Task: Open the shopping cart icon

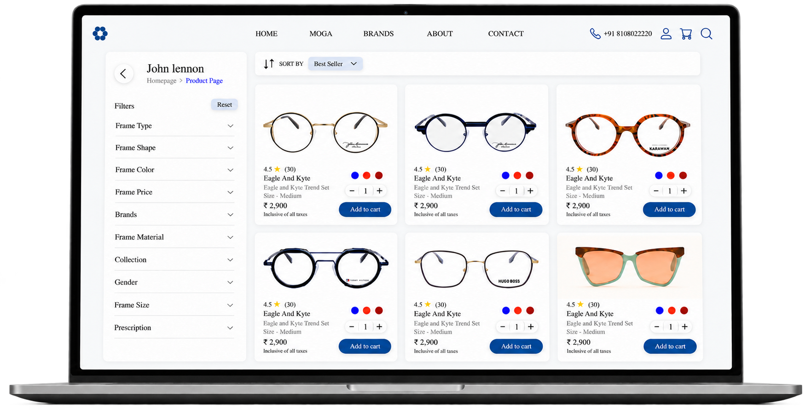Action: pyautogui.click(x=686, y=34)
